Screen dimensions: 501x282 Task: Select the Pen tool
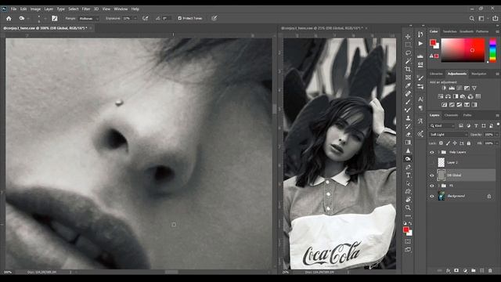(x=408, y=167)
